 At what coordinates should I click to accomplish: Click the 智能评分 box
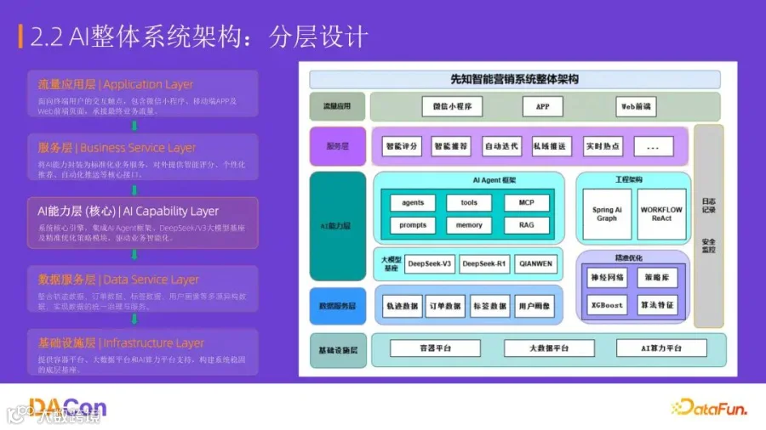(x=402, y=146)
